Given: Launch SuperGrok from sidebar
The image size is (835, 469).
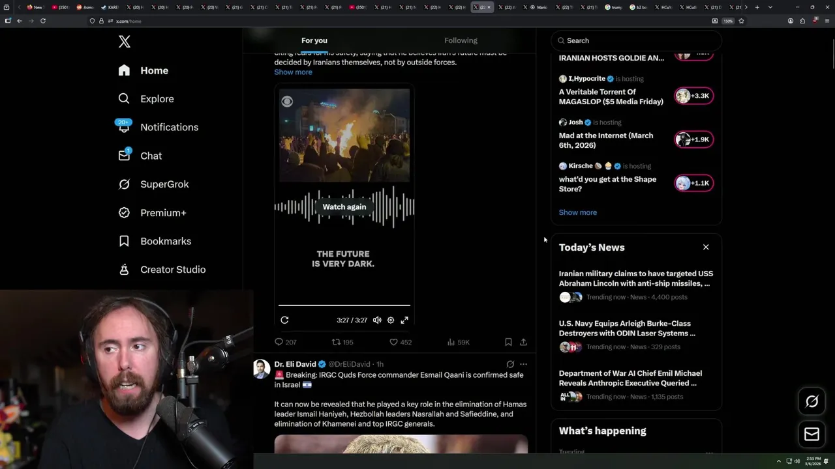Looking at the screenshot, I should point(154,184).
